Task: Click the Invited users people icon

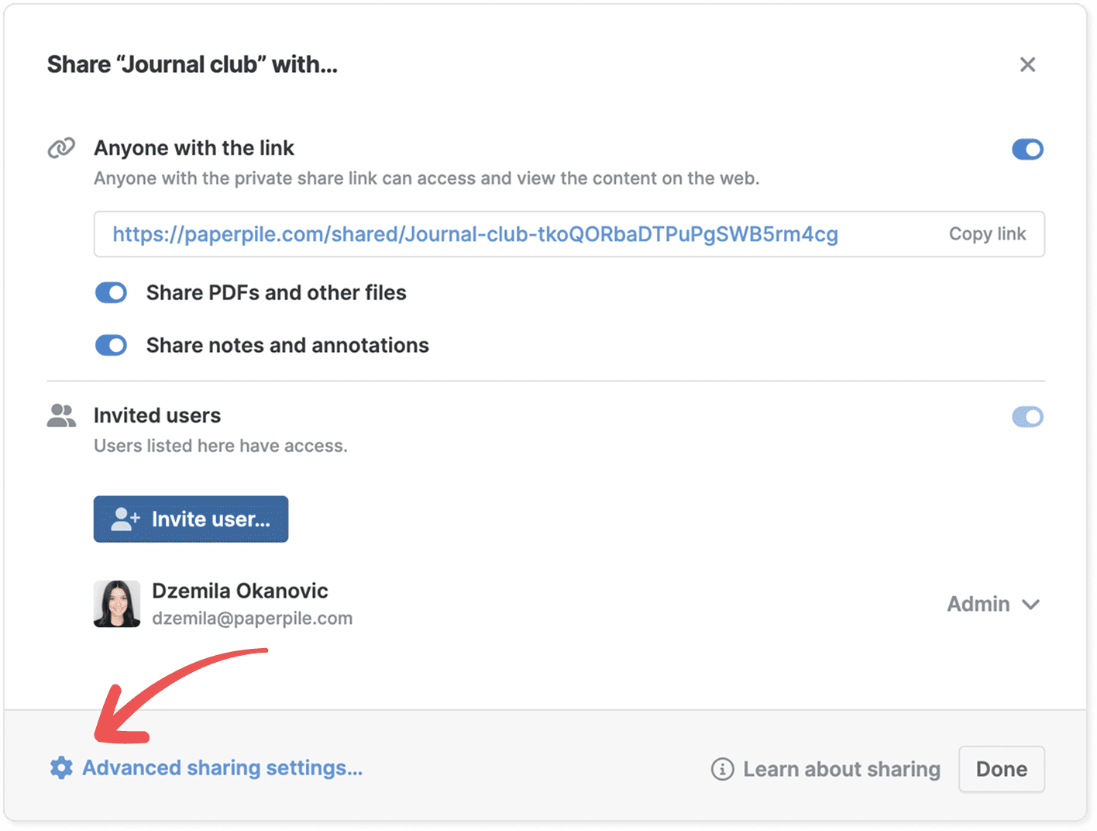Action: [61, 416]
